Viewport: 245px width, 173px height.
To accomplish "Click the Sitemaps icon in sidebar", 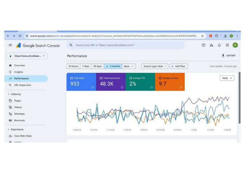I will point(10,114).
